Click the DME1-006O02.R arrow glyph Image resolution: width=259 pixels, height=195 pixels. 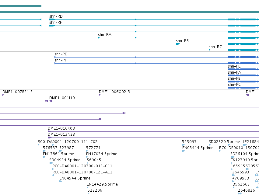(100, 95)
